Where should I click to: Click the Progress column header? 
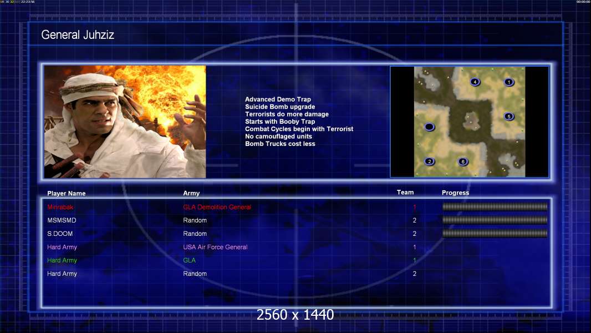[x=455, y=193]
